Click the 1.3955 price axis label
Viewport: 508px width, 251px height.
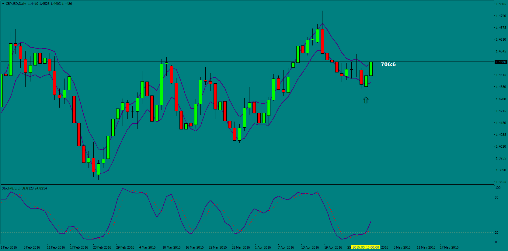(x=501, y=158)
